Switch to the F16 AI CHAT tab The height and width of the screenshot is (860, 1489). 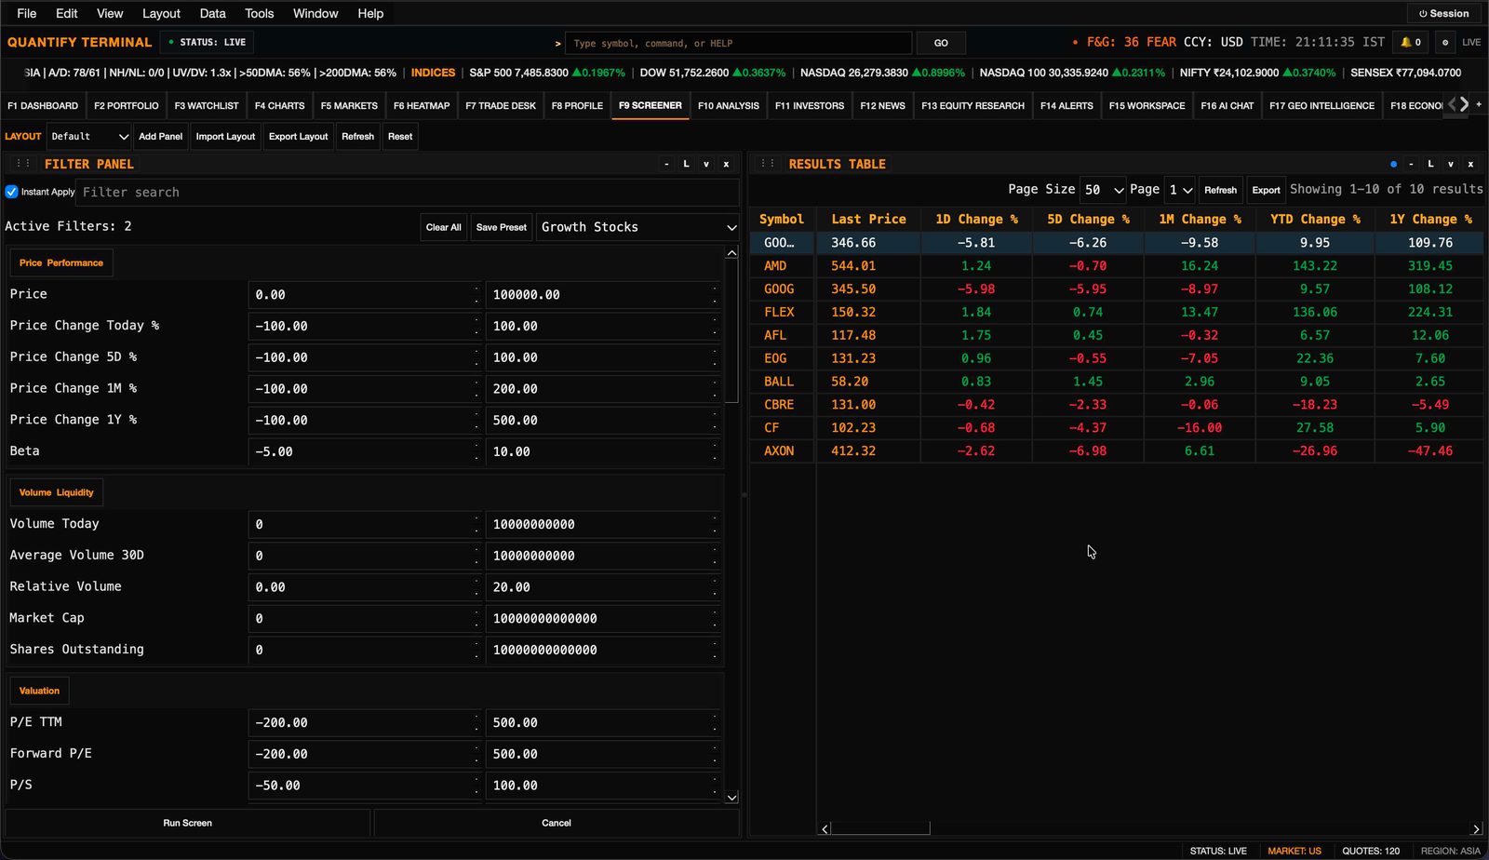tap(1227, 105)
